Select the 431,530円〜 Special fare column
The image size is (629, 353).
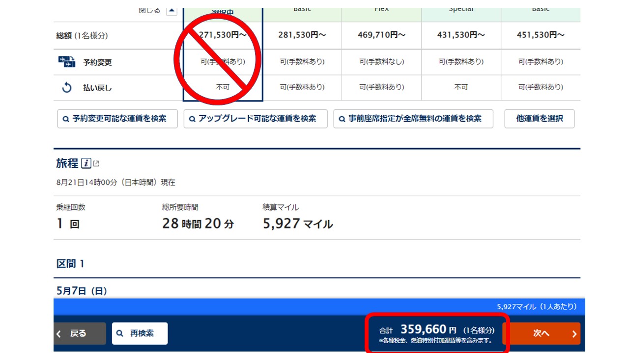pyautogui.click(x=461, y=35)
